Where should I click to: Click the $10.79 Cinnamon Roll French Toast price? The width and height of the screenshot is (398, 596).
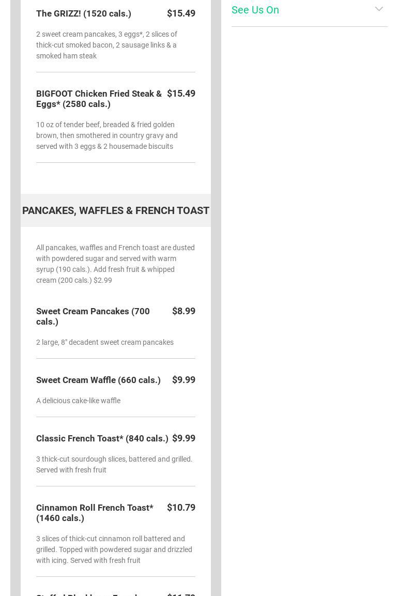pos(181,508)
